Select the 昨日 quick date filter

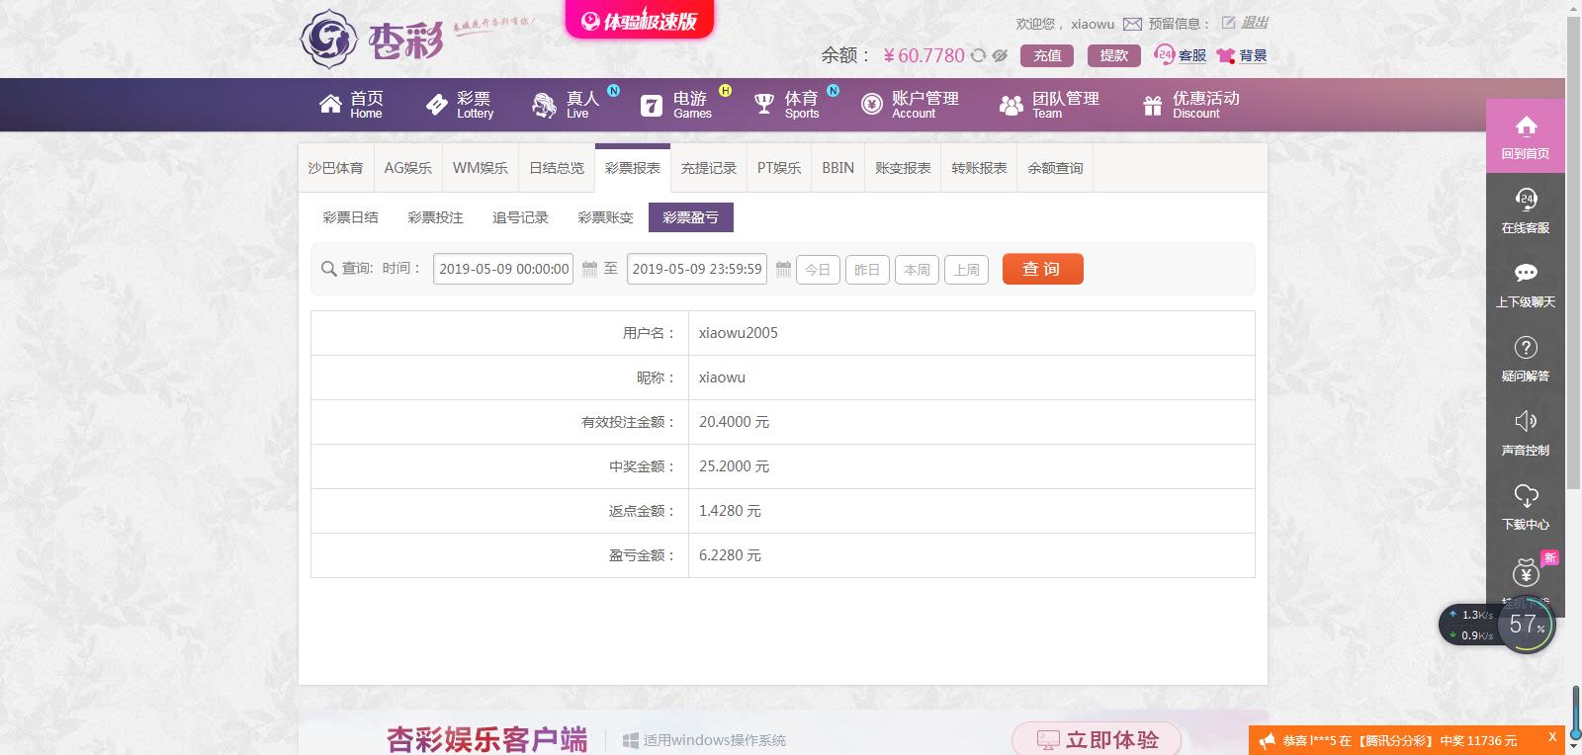click(x=867, y=270)
